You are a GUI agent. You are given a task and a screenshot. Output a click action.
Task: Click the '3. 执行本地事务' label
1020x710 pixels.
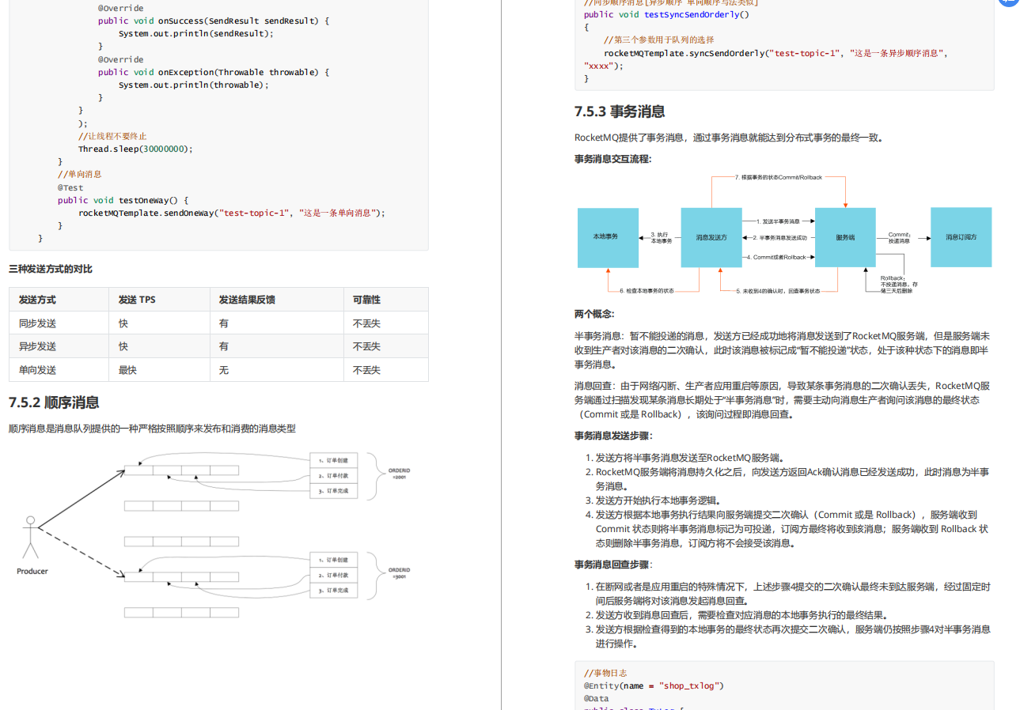coord(661,237)
